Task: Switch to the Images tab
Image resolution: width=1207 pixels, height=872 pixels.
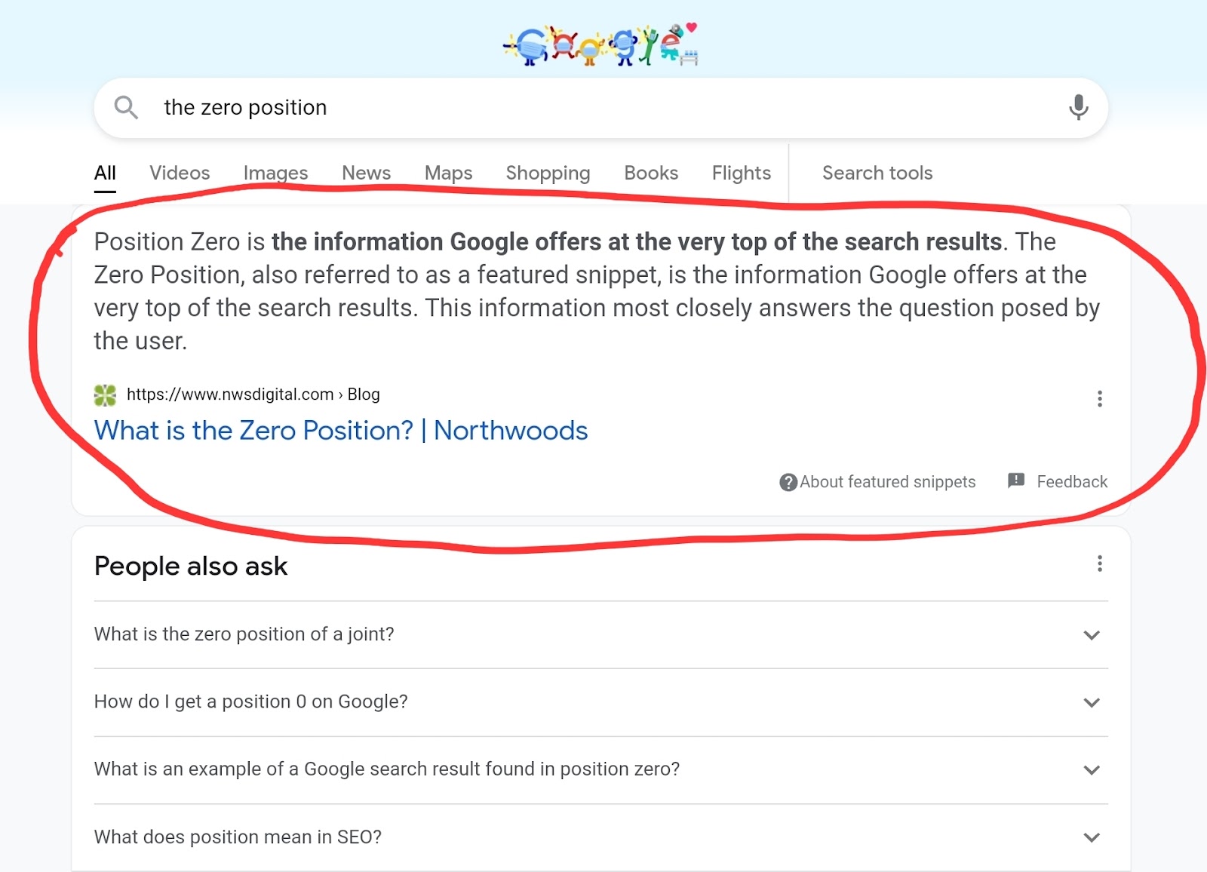Action: tap(275, 173)
